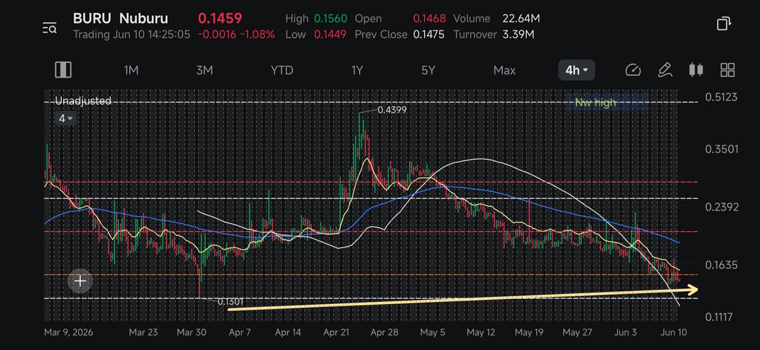The height and width of the screenshot is (350, 760).
Task: Tap the High value 0.1560
Action: click(330, 19)
